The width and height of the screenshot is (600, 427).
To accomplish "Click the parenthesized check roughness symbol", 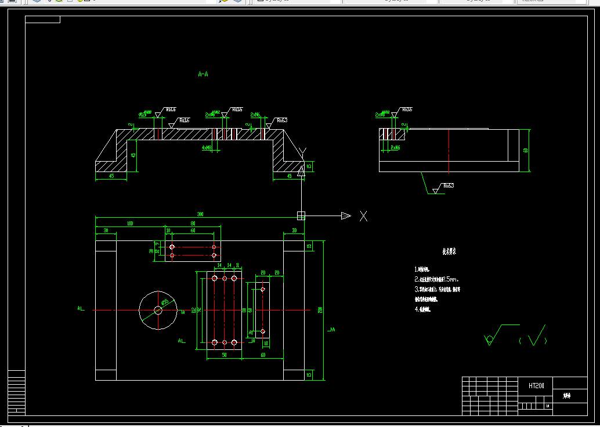I will pos(533,336).
